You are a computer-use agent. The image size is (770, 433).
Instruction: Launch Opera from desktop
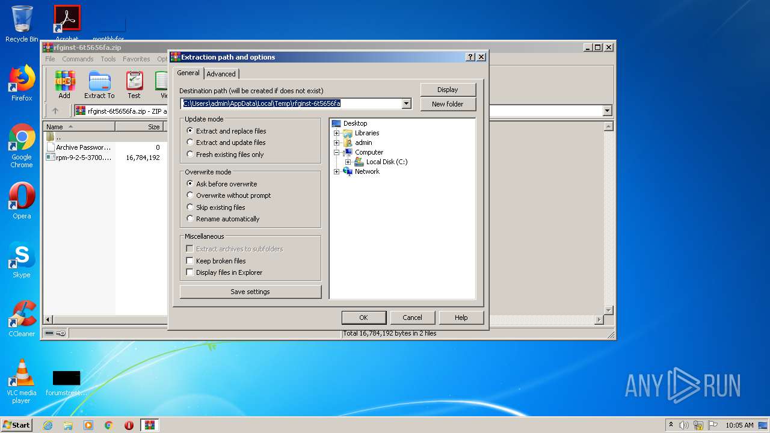tap(22, 201)
